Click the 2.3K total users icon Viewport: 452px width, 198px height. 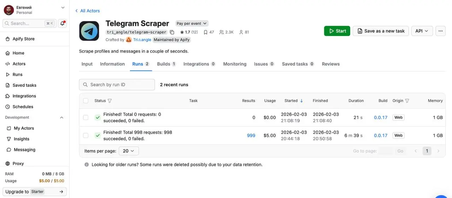coord(221,32)
